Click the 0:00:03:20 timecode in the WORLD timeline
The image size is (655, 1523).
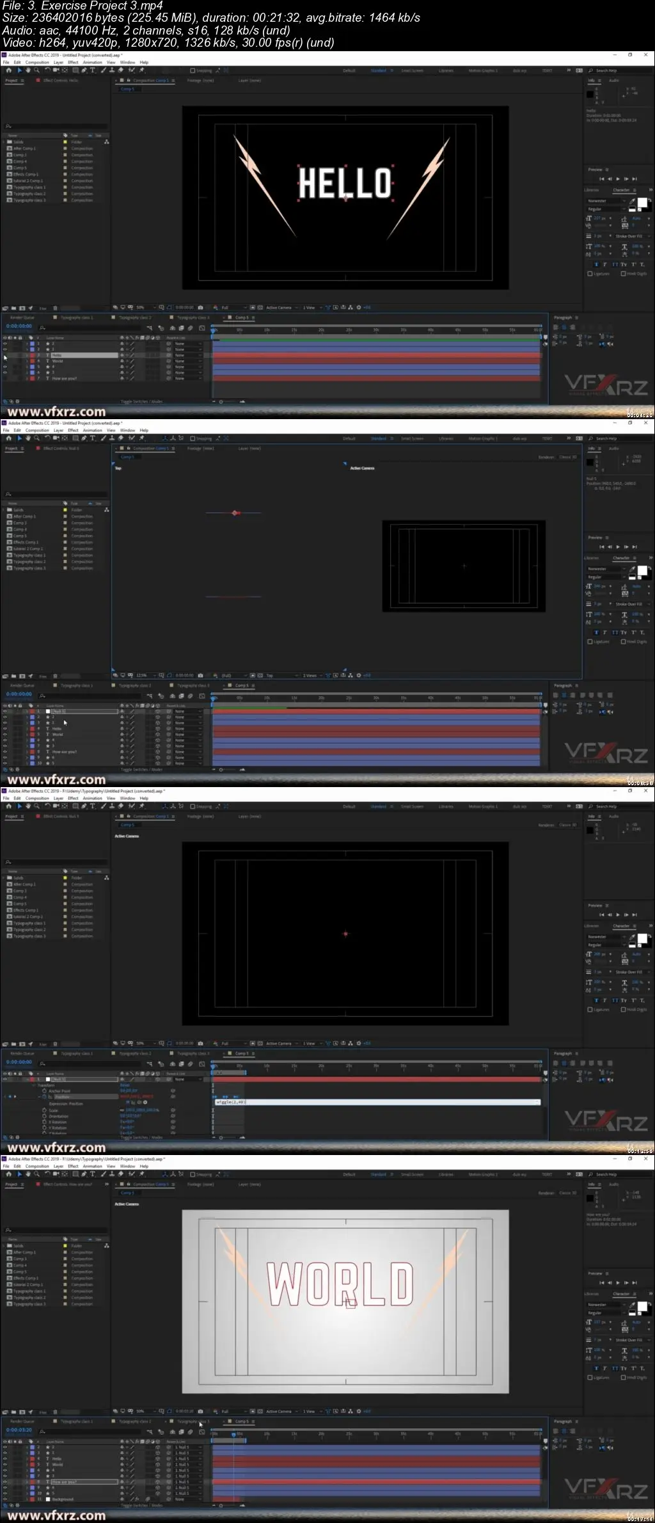(19, 1430)
